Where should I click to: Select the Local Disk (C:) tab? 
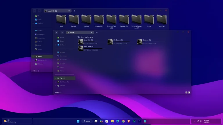point(57,11)
